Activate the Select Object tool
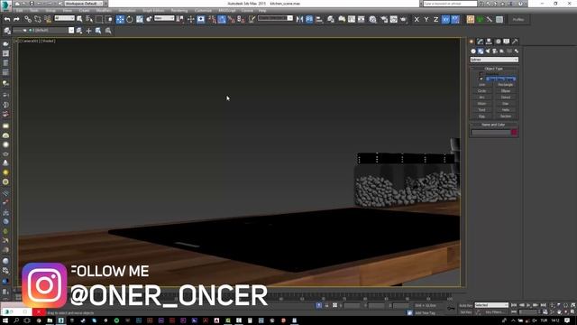This screenshot has height=325, width=577. pos(79,19)
